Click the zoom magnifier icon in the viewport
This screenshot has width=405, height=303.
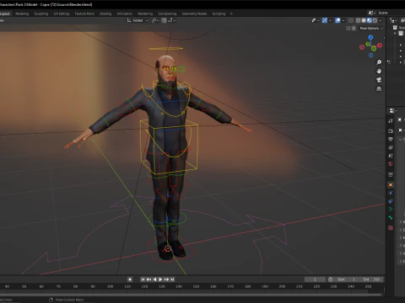coord(379,62)
